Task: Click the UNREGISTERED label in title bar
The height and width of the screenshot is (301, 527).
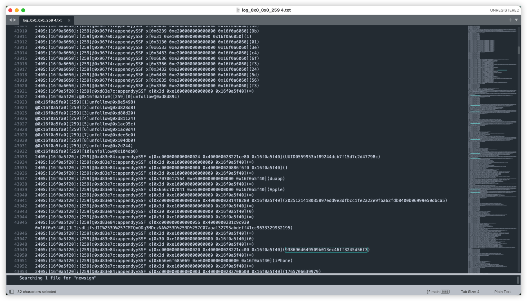Action: point(504,10)
